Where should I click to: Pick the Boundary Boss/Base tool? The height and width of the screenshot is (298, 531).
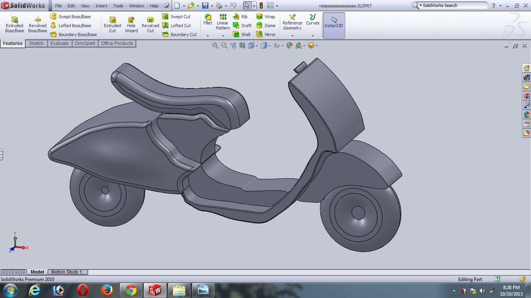click(x=74, y=34)
